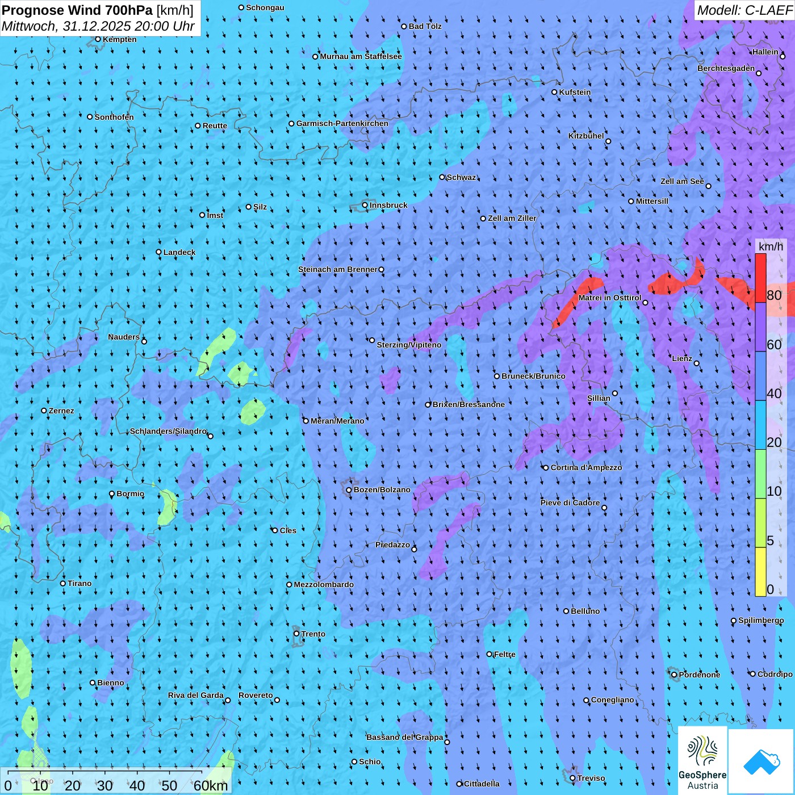Click the light blue 20 km/h legend color
This screenshot has height=795, width=795.
(760, 425)
